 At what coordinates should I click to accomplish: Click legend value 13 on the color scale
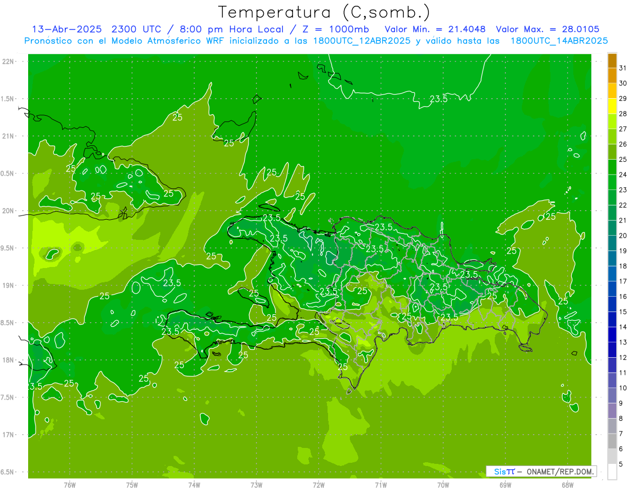point(623,342)
